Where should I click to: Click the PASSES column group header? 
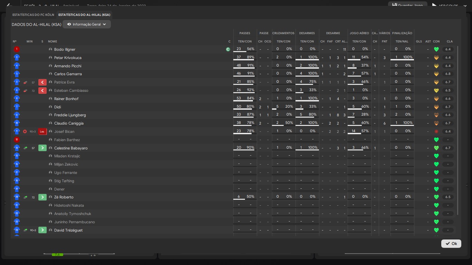coord(245,33)
